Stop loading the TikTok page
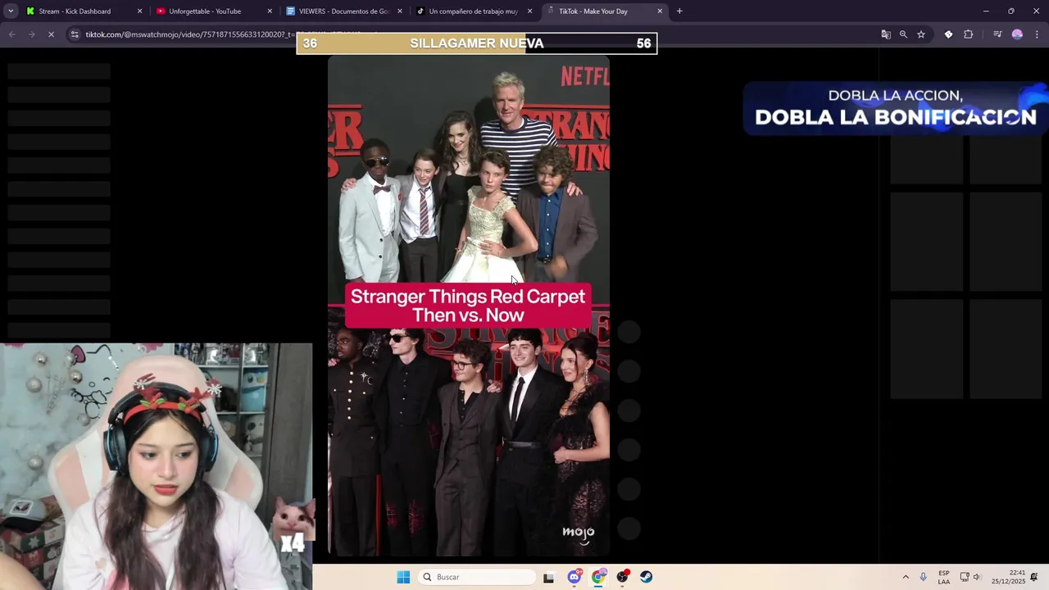Image resolution: width=1049 pixels, height=590 pixels. click(x=51, y=34)
